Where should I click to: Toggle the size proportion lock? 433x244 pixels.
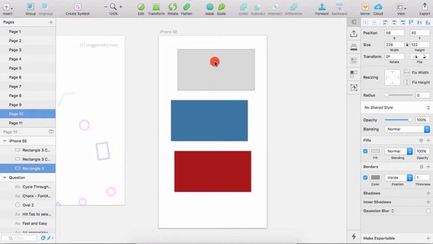(407, 45)
